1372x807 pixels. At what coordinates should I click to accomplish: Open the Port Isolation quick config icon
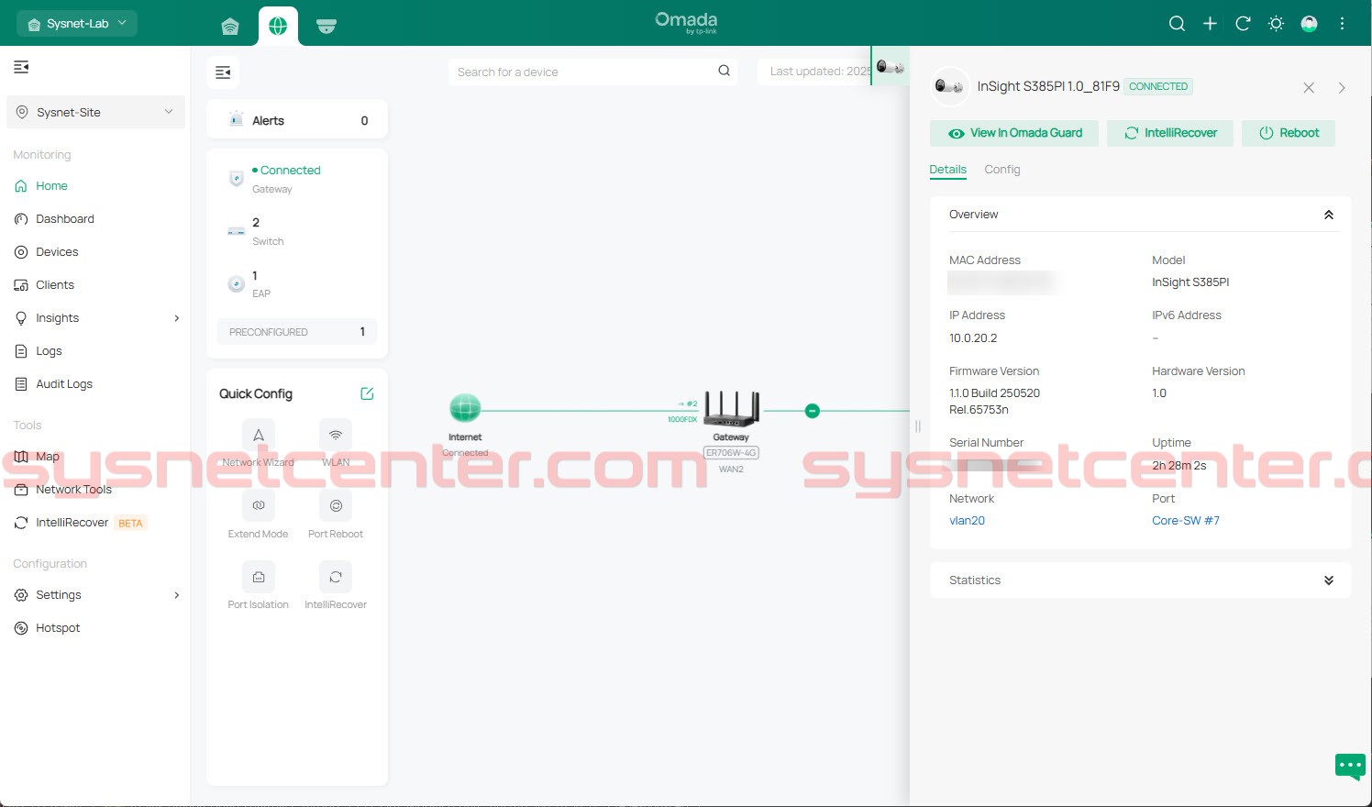[259, 577]
